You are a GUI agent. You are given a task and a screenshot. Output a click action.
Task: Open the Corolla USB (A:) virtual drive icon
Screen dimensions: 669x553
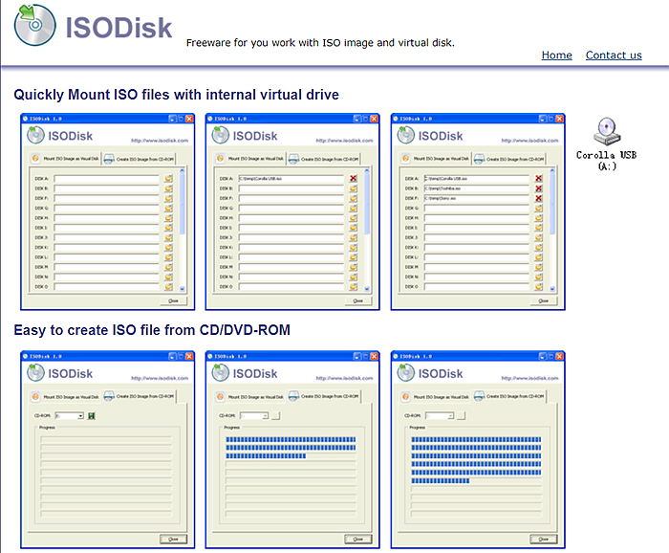[606, 144]
